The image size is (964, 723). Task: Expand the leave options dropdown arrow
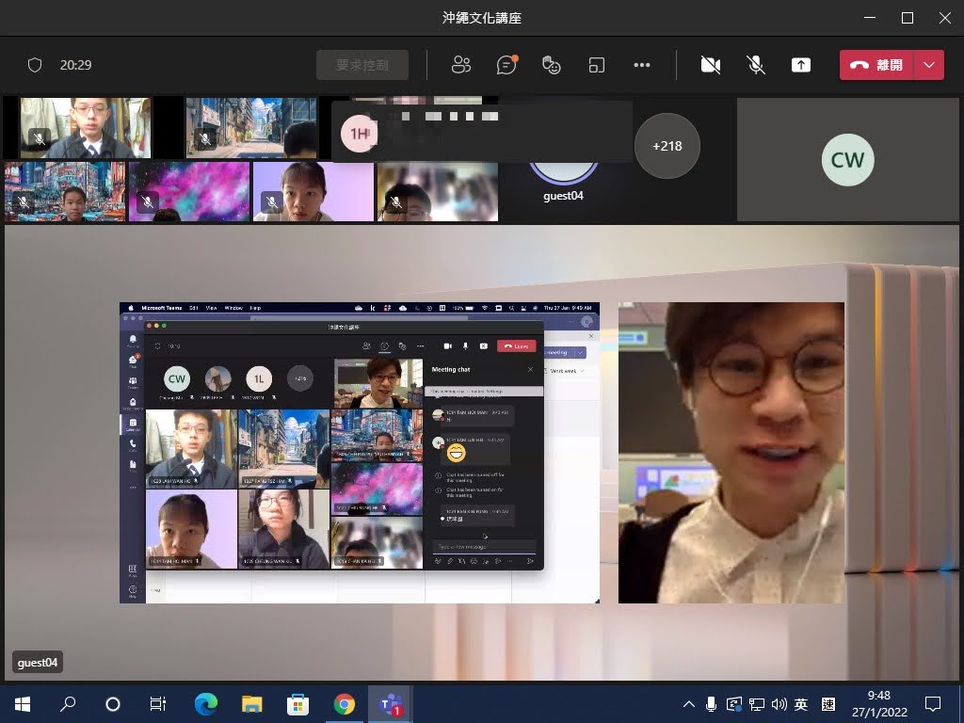(929, 65)
